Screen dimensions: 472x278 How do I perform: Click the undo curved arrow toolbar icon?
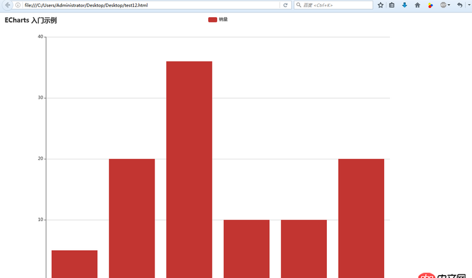[460, 5]
